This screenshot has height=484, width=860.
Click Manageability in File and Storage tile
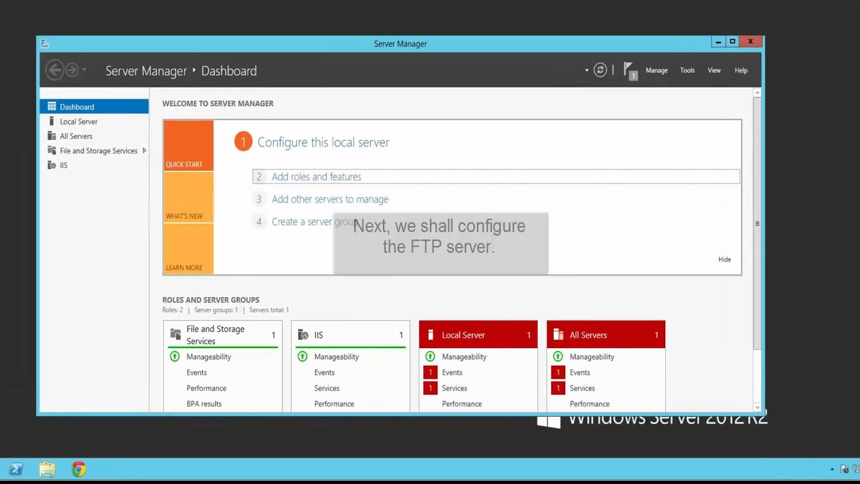point(209,357)
